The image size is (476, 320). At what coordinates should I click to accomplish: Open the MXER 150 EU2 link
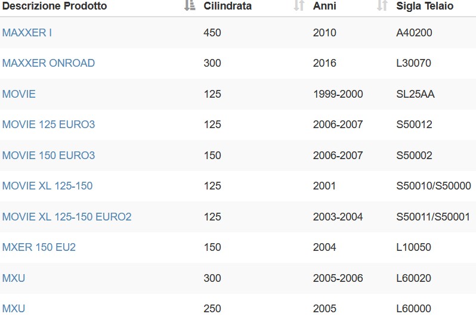pos(39,247)
